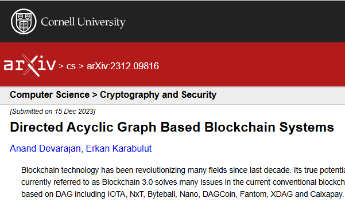This screenshot has height=206, width=345.
Task: Click the paper title Directed Acyclic Graph heading
Action: coord(172,127)
